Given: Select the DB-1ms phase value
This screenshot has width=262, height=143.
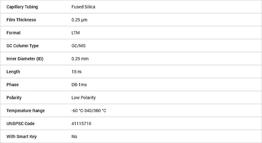Looking at the screenshot, I should tap(79, 85).
